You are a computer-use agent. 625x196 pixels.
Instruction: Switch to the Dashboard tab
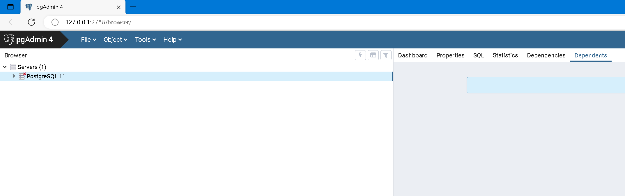click(412, 55)
